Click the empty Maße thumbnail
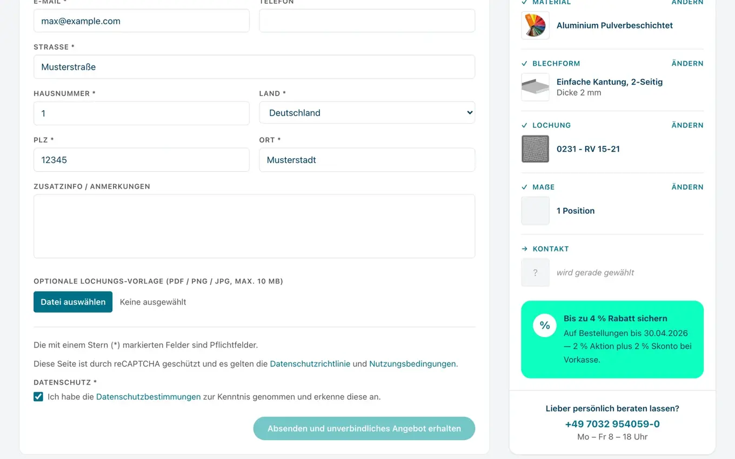This screenshot has height=459, width=735. point(535,211)
